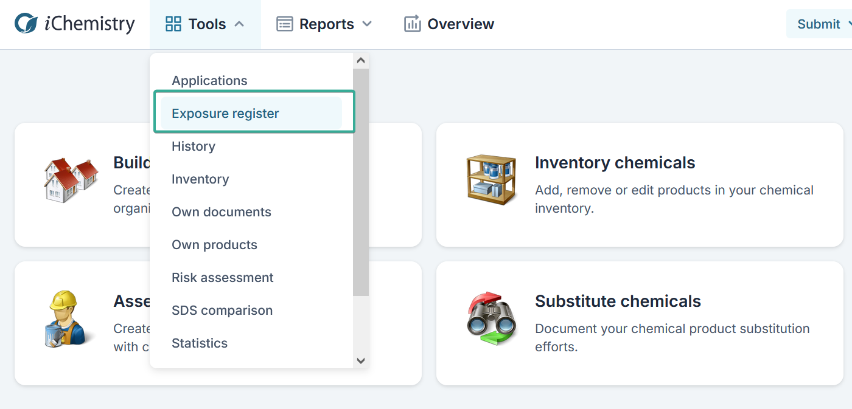Click the Substitute chemicals binoculars icon
Image resolution: width=852 pixels, height=409 pixels.
(491, 318)
